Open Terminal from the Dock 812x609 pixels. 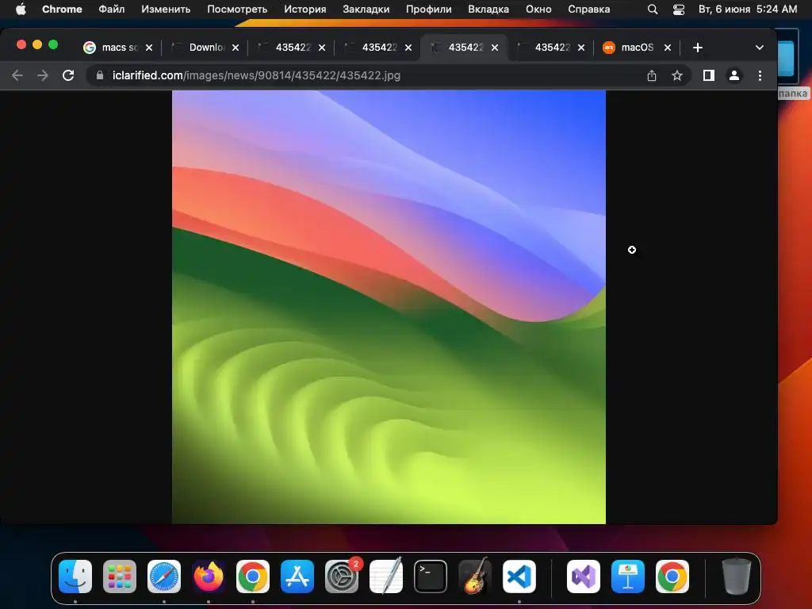(431, 576)
